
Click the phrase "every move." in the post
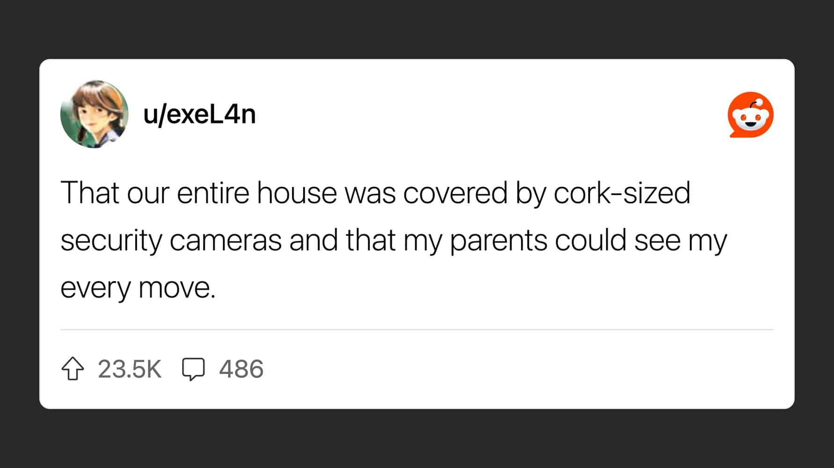(138, 288)
